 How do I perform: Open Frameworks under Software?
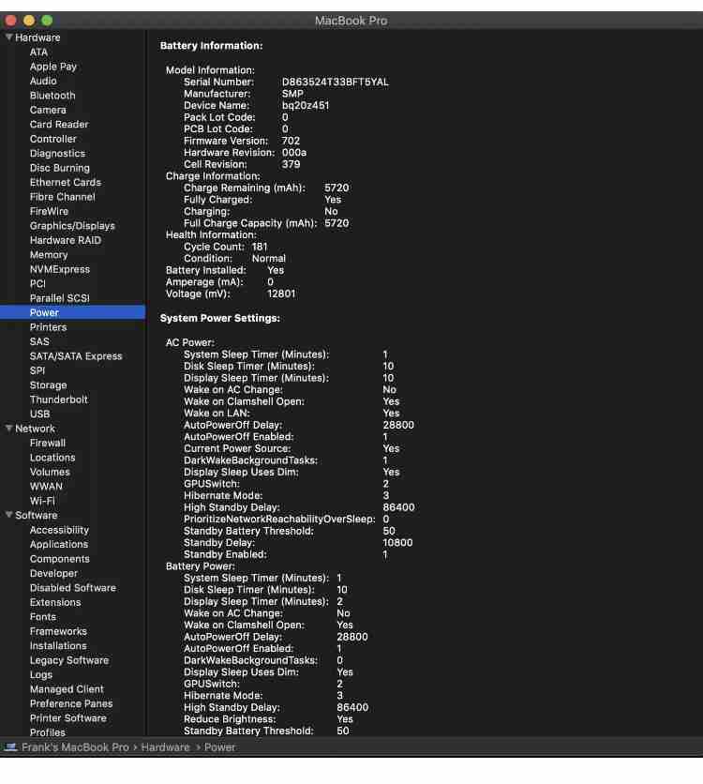(x=58, y=631)
